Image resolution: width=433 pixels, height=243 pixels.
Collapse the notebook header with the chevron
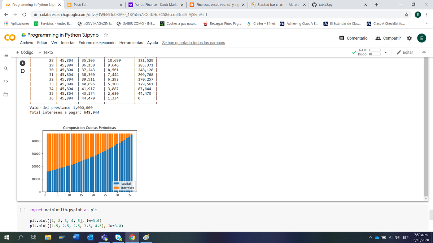point(424,52)
